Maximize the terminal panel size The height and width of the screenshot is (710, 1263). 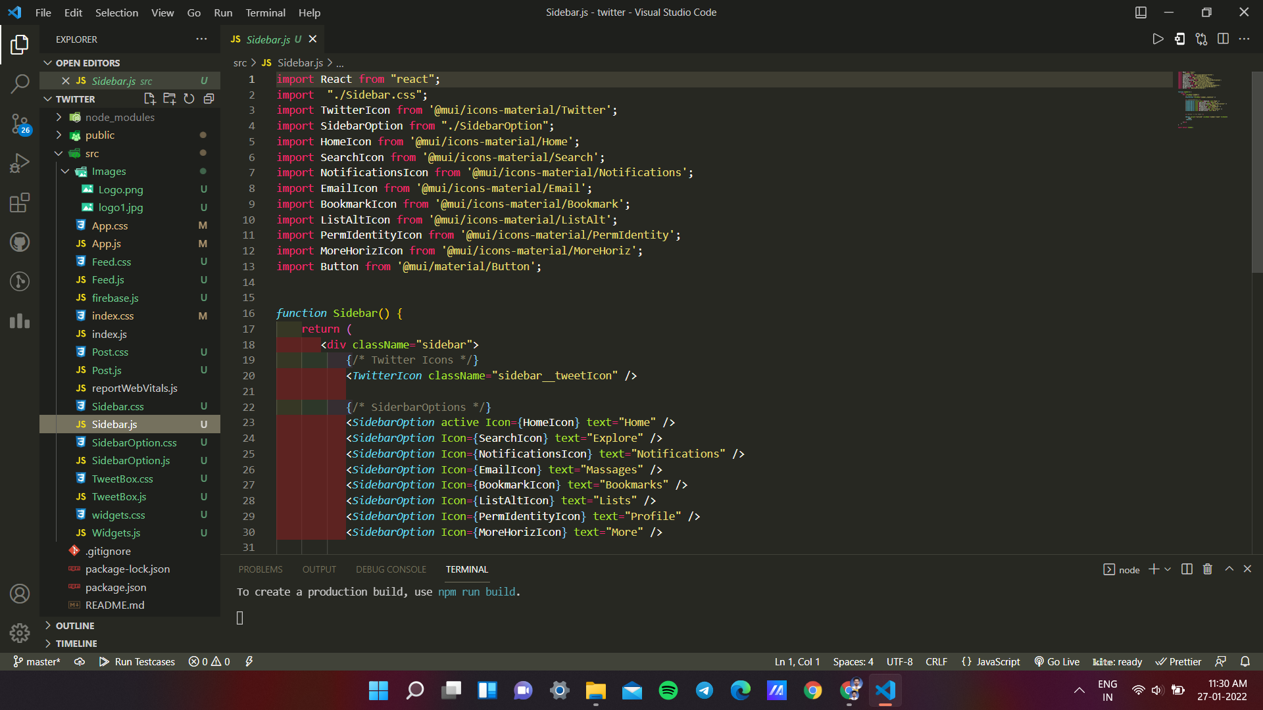(1229, 569)
